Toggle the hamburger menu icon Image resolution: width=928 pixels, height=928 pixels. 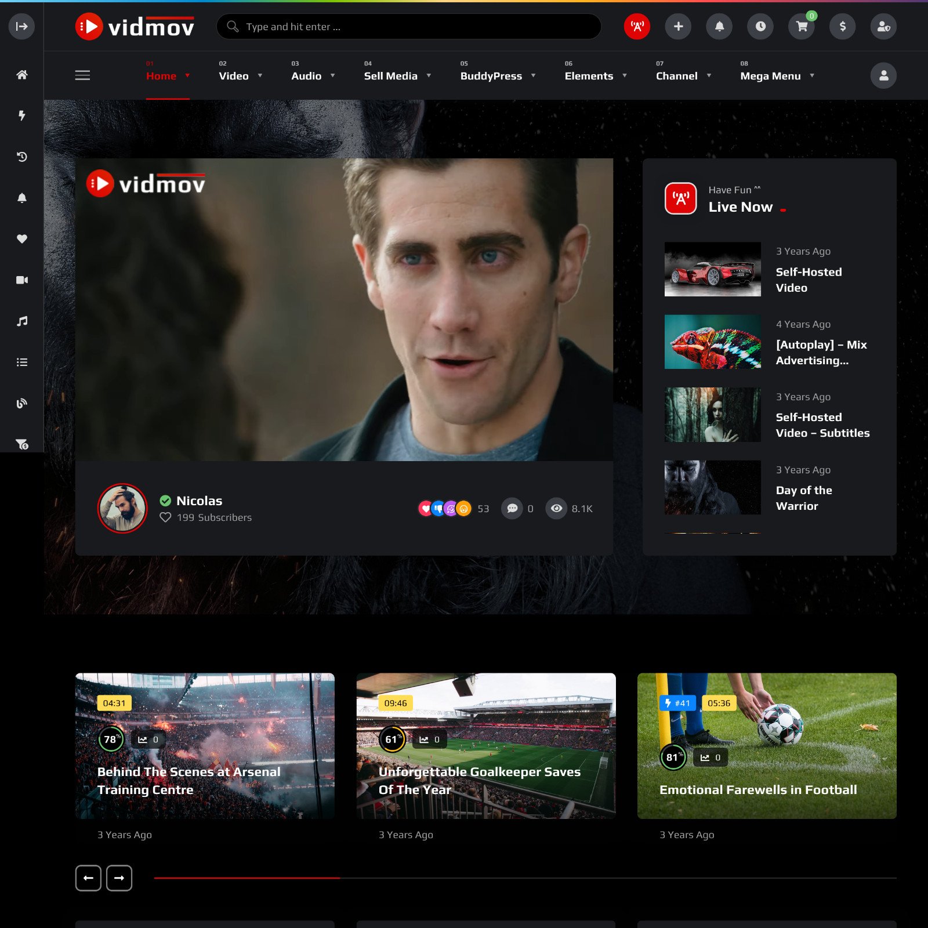(82, 75)
